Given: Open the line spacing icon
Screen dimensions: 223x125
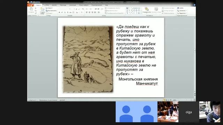Looking at the screenshot, I should 102,9.
